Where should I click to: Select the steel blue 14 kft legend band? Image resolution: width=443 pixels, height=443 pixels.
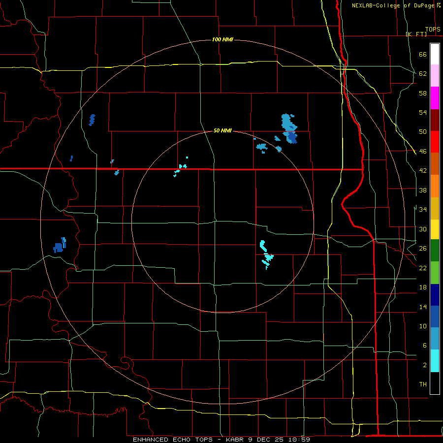pyautogui.click(x=435, y=339)
